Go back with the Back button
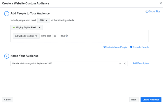Screen dimensions: 163x103 [134, 100]
